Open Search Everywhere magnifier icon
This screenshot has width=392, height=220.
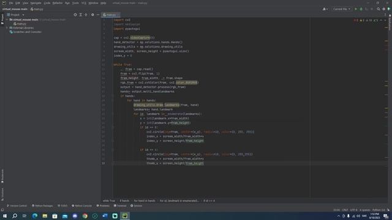(x=379, y=9)
